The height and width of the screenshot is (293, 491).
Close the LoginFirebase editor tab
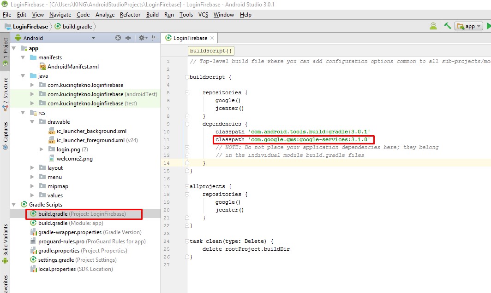[212, 38]
